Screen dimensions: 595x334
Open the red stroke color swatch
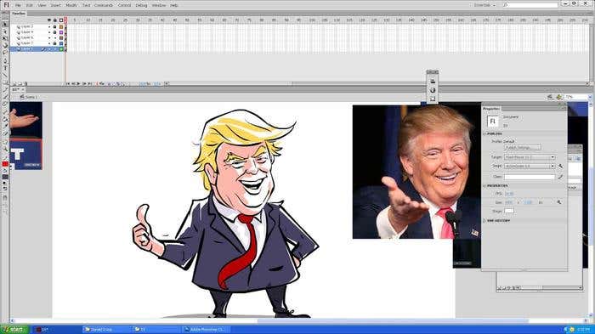click(x=5, y=163)
